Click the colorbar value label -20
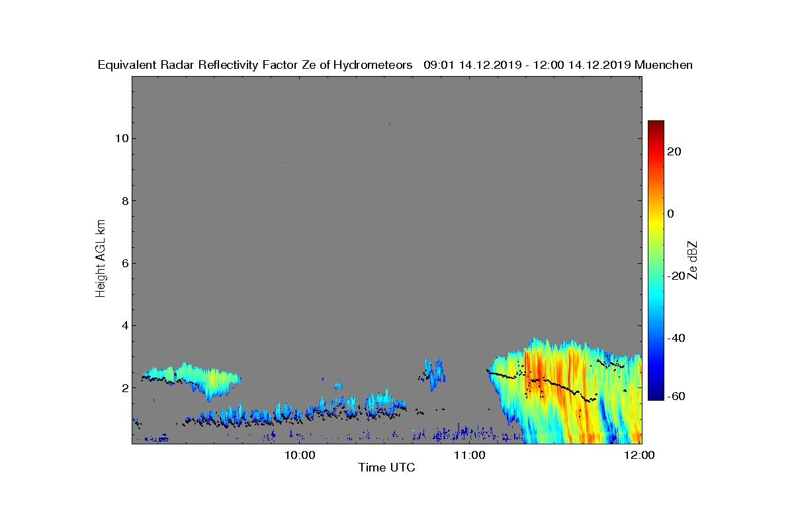 pyautogui.click(x=674, y=276)
